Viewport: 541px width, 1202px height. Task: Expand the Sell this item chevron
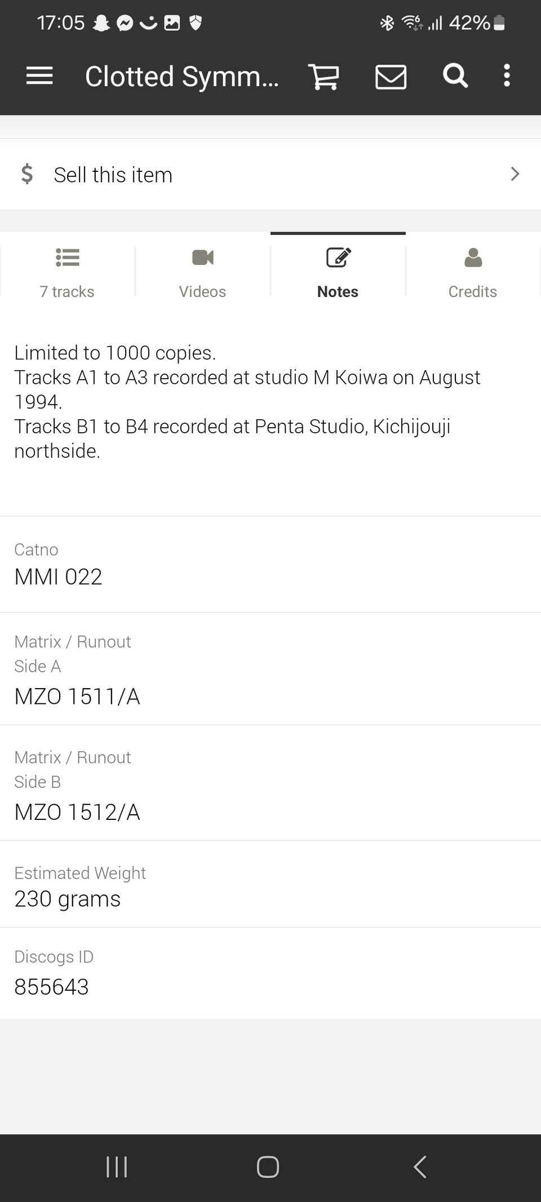coord(515,174)
